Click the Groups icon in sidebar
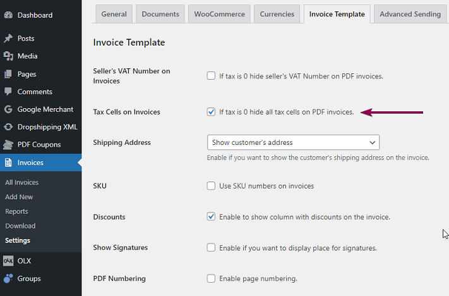This screenshot has height=296, width=449. 8,278
